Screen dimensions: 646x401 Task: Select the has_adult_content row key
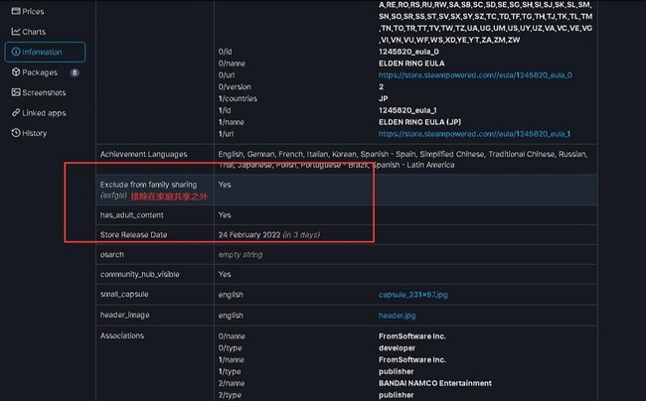135,214
